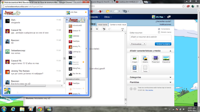This screenshot has height=112, width=200.
Task: Select Ludwig Ly... in chat user list
Action: coord(76,52)
